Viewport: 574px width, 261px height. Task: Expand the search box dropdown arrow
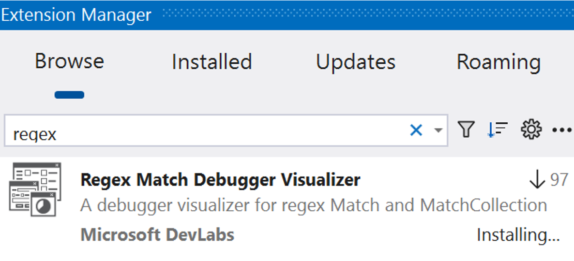tap(438, 130)
